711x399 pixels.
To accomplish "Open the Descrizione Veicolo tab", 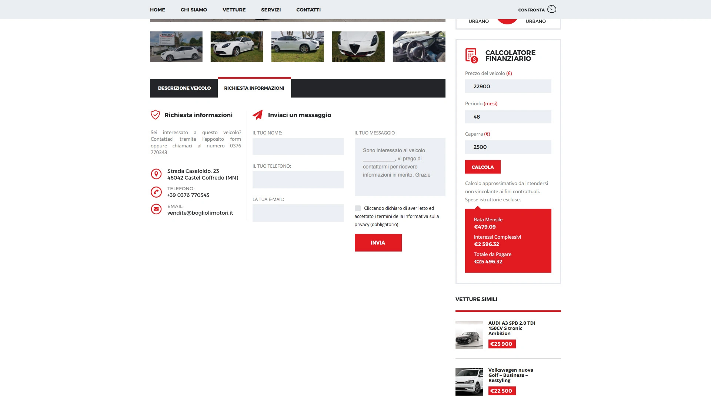I will coord(184,88).
